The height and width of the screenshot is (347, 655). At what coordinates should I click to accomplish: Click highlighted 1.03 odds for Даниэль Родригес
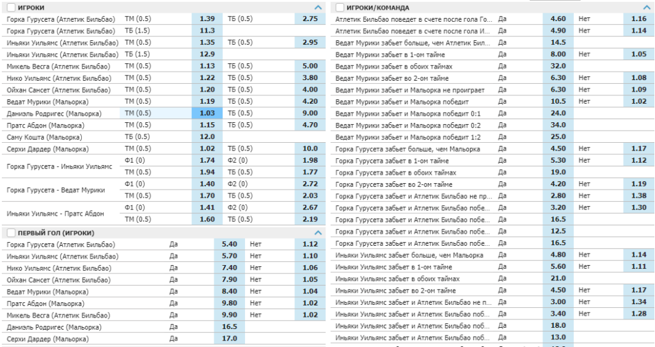207,113
